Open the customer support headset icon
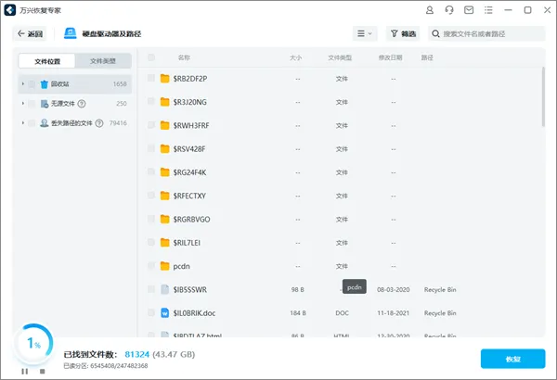This screenshot has width=557, height=380. point(449,10)
